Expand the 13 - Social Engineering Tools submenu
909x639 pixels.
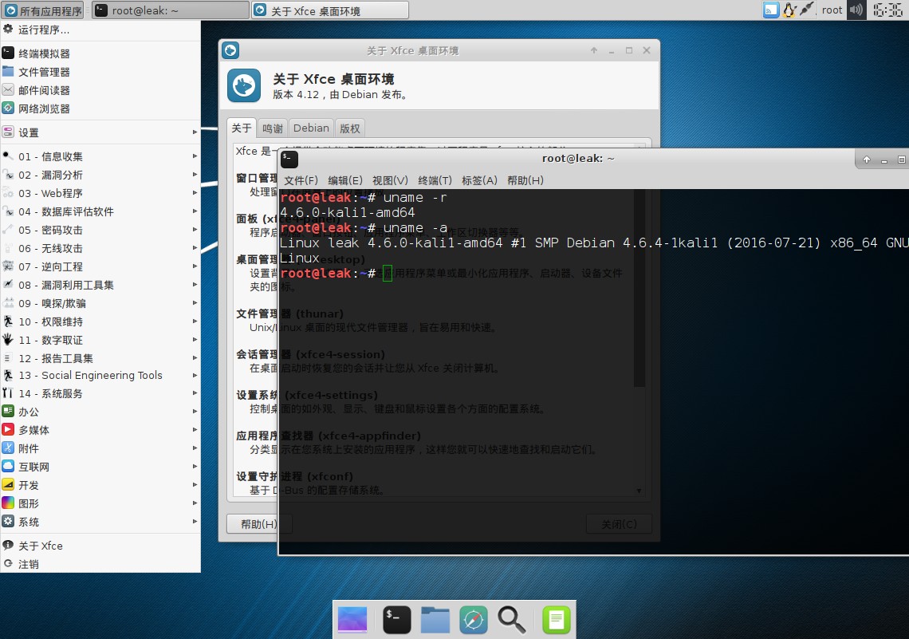(x=100, y=375)
